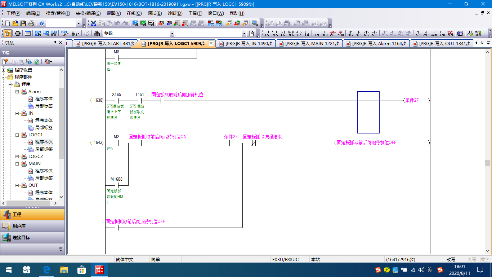Insert open contact with F5 icon
The image size is (492, 277).
267,34
